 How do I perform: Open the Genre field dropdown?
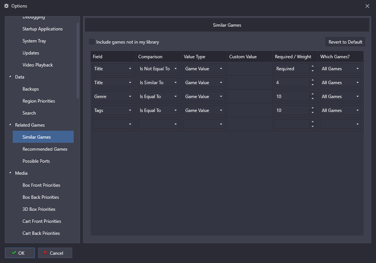pyautogui.click(x=113, y=96)
